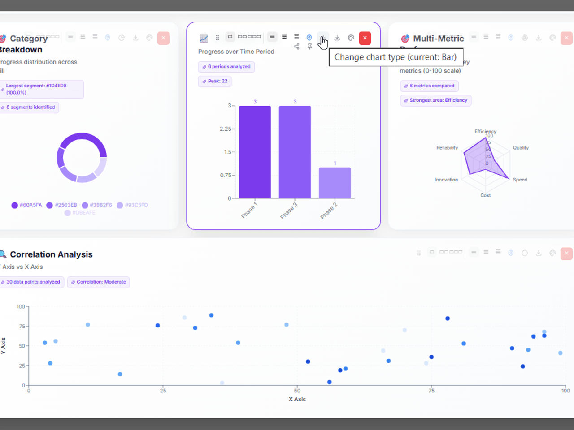Set compact height on Correlation Analysis card
This screenshot has height=430, width=574.
click(474, 252)
